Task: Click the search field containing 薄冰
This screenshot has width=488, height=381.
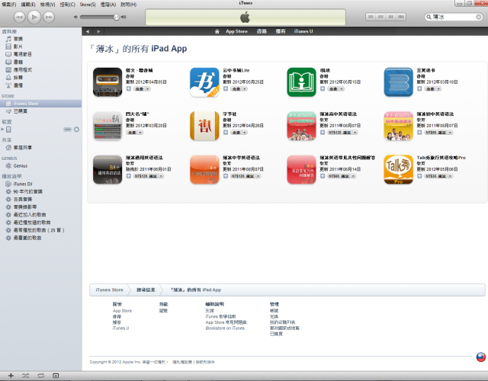Action: coord(454,17)
